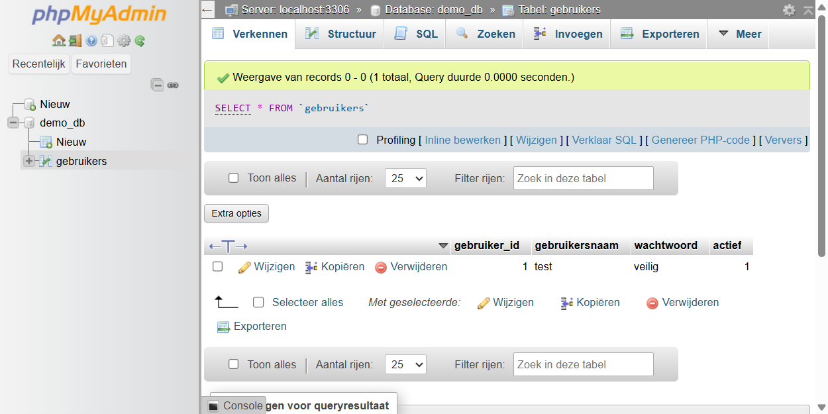Click the pencil Wijzigen icon in row
The image size is (828, 414).
(x=244, y=267)
